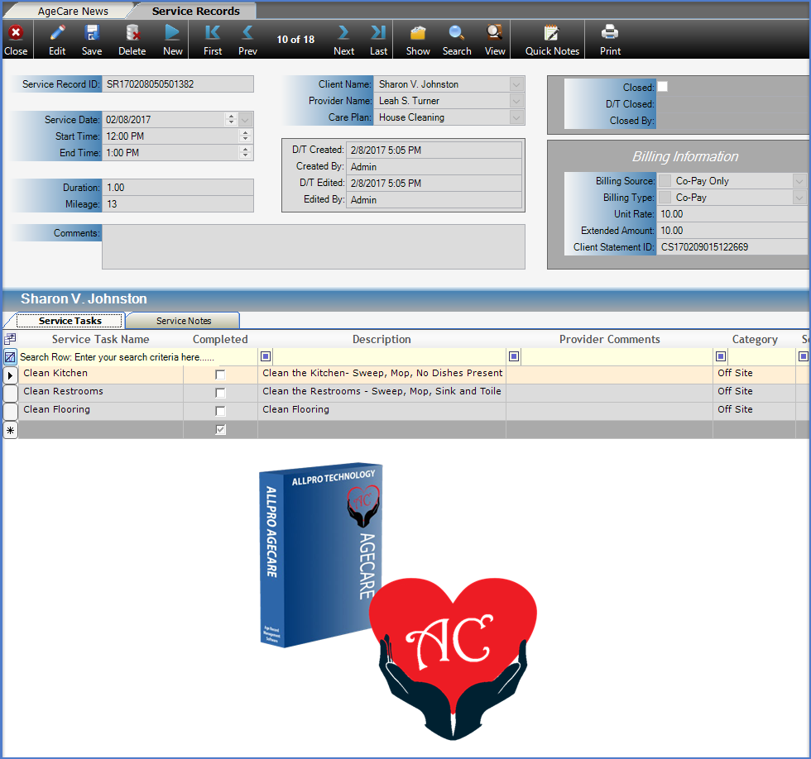Create a New service record
The image size is (811, 759).
172,34
